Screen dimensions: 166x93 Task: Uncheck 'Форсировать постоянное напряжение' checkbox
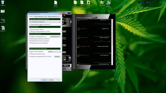pyautogui.click(x=30, y=43)
